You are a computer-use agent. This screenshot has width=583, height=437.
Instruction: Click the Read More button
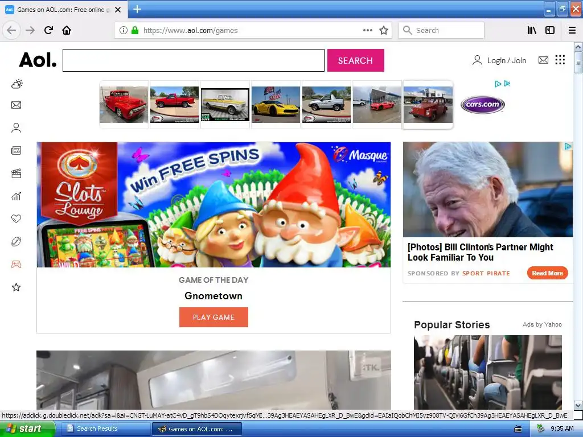click(x=547, y=273)
